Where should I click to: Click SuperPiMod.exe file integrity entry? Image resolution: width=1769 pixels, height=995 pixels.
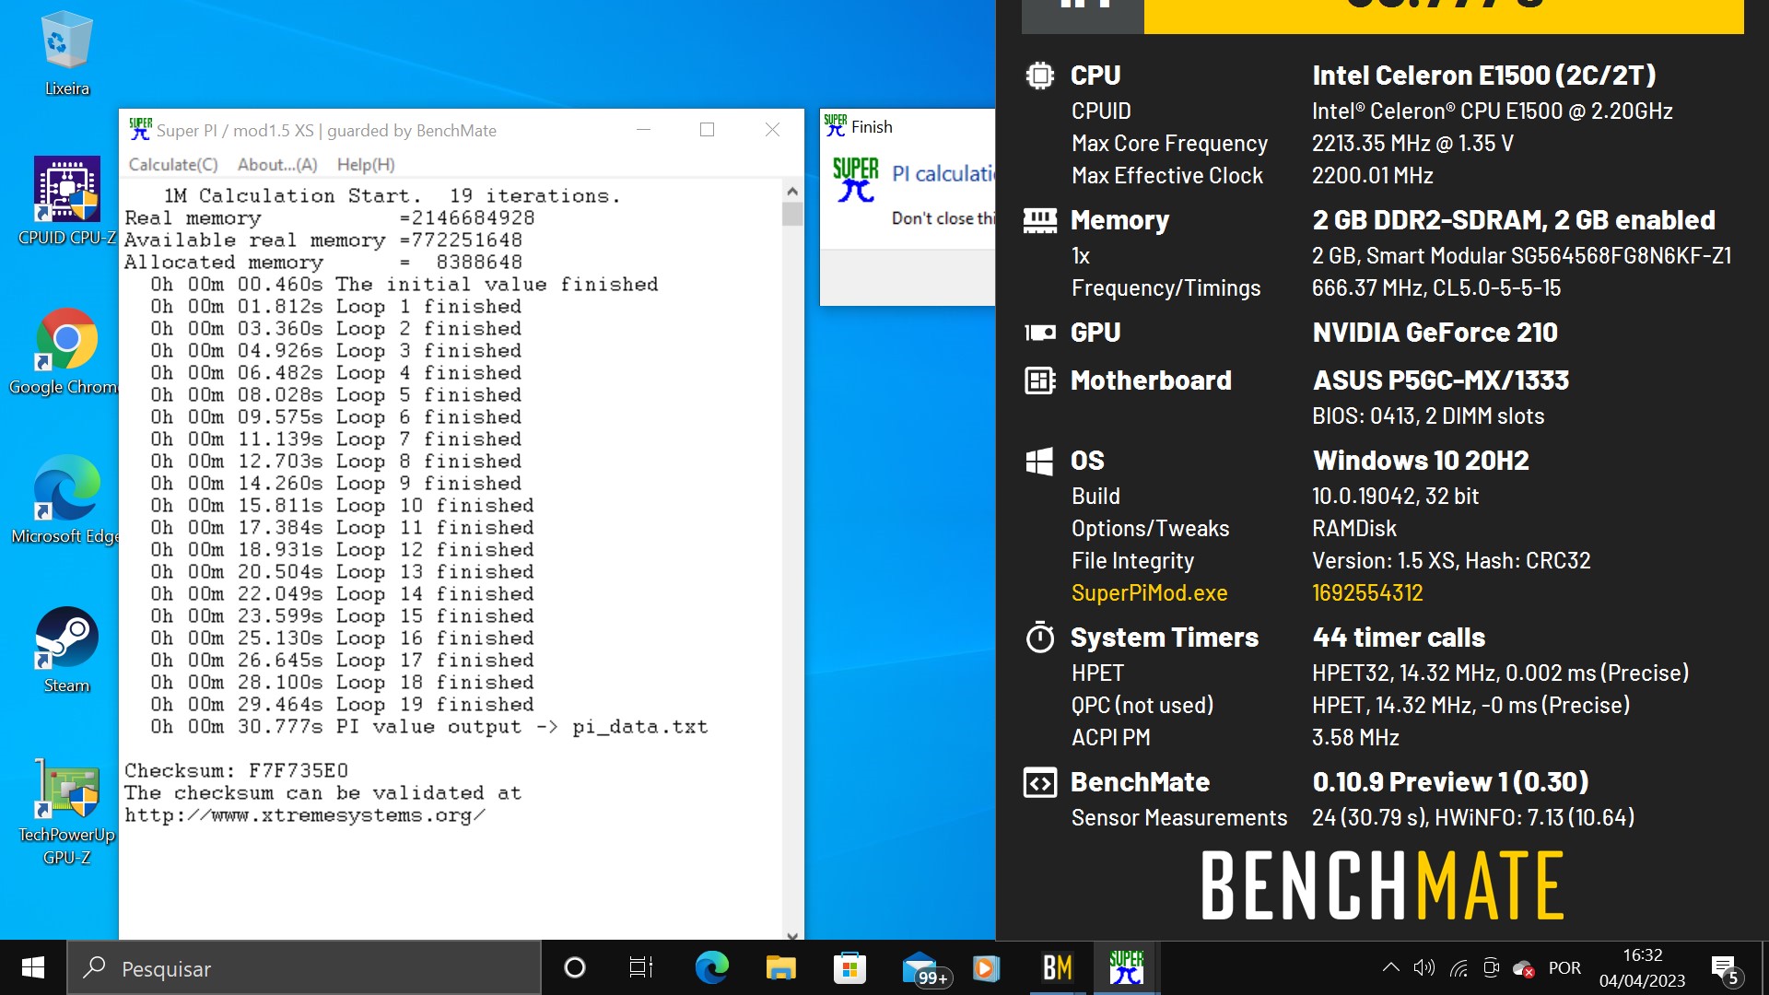(1149, 592)
